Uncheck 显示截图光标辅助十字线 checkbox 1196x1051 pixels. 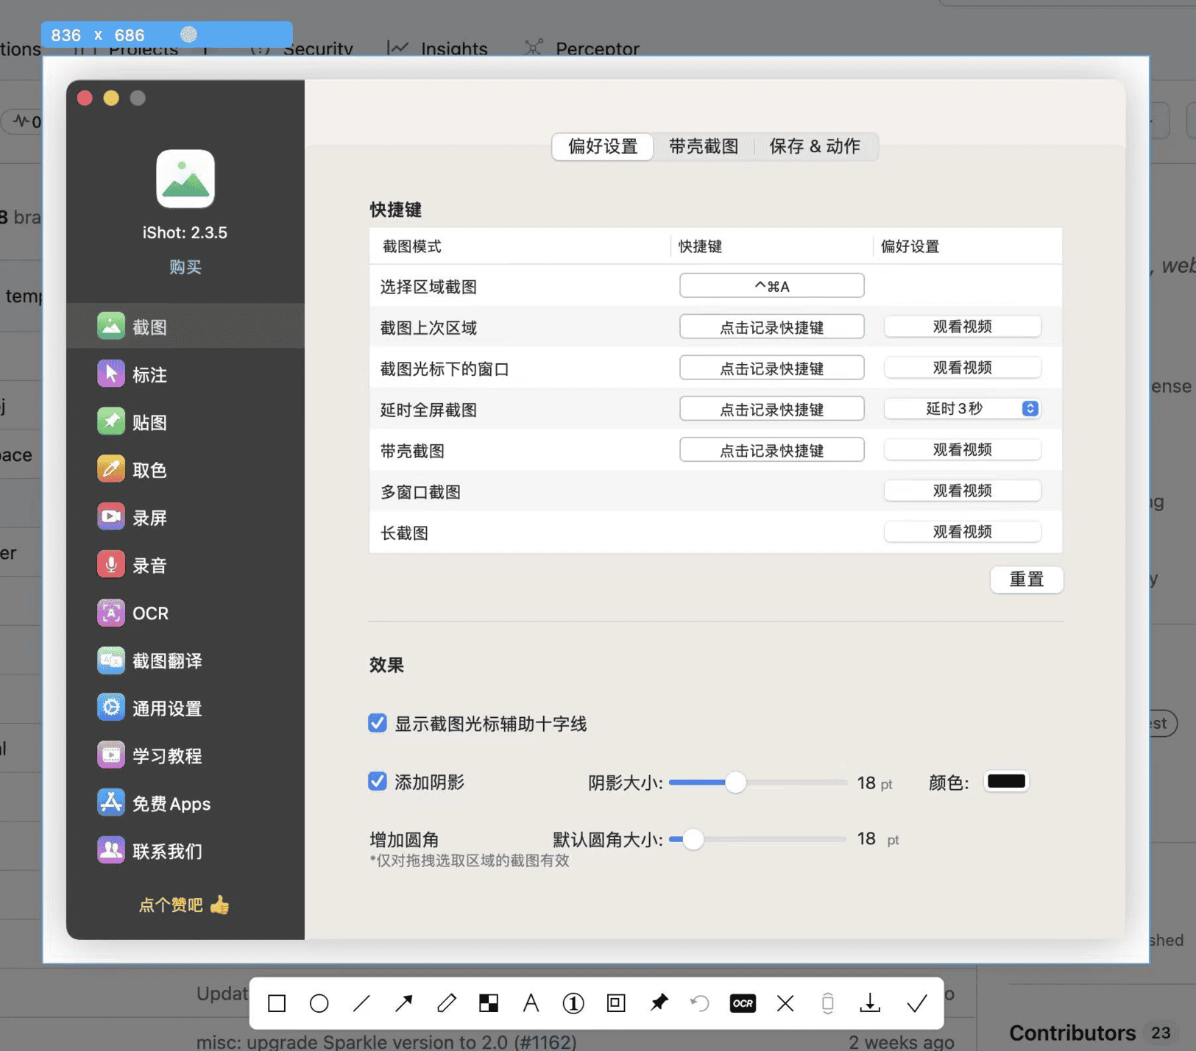378,724
